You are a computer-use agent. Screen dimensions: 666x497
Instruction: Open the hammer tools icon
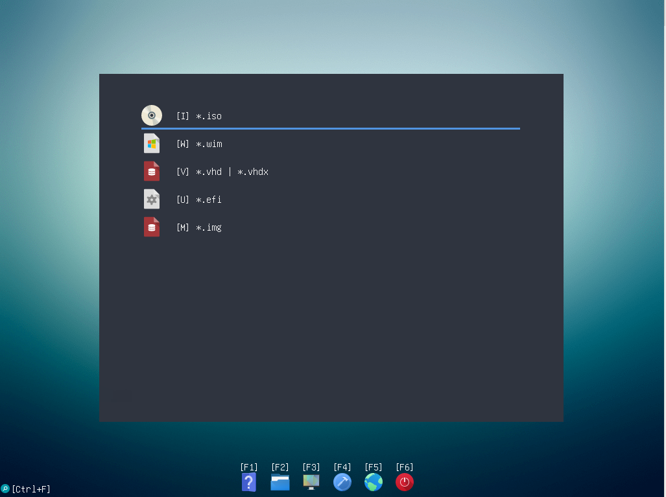(x=342, y=482)
